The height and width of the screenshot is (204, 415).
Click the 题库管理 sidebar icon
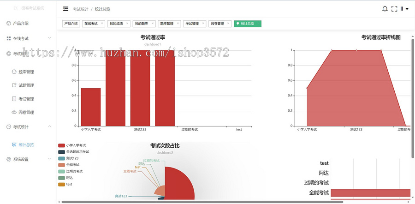pos(14,72)
